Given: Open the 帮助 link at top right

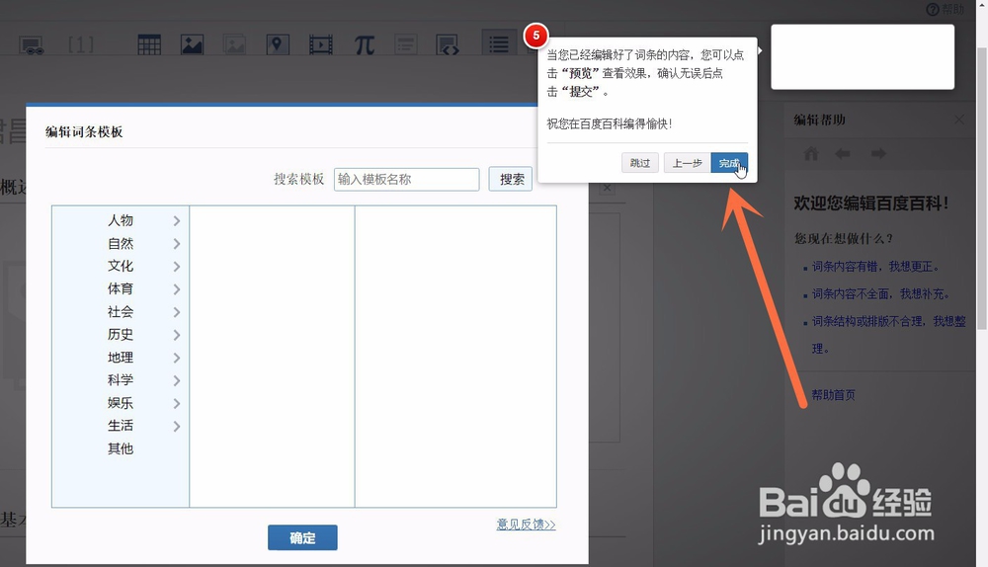Looking at the screenshot, I should [946, 9].
